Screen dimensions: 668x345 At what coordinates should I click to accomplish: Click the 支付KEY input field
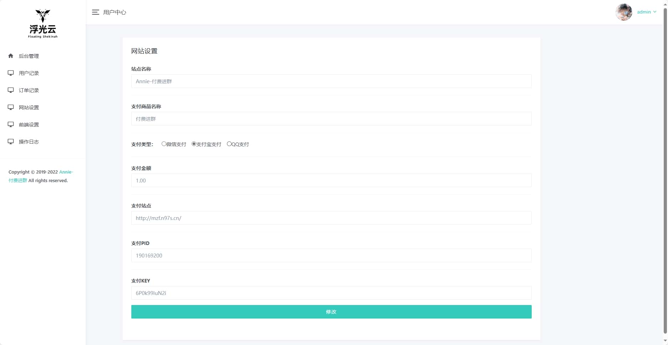pos(331,293)
